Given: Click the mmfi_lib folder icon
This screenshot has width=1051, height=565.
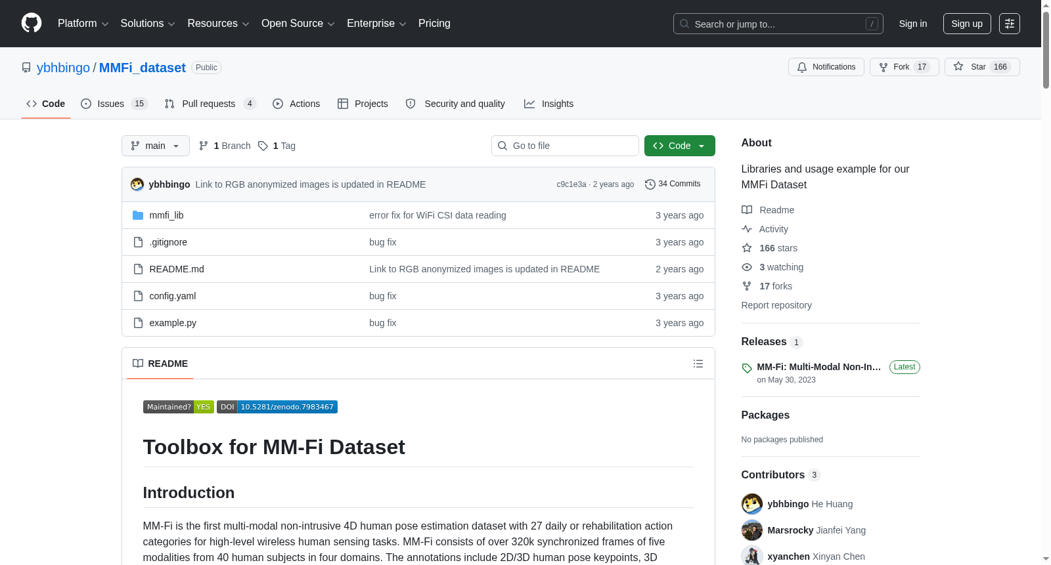Looking at the screenshot, I should pyautogui.click(x=138, y=215).
